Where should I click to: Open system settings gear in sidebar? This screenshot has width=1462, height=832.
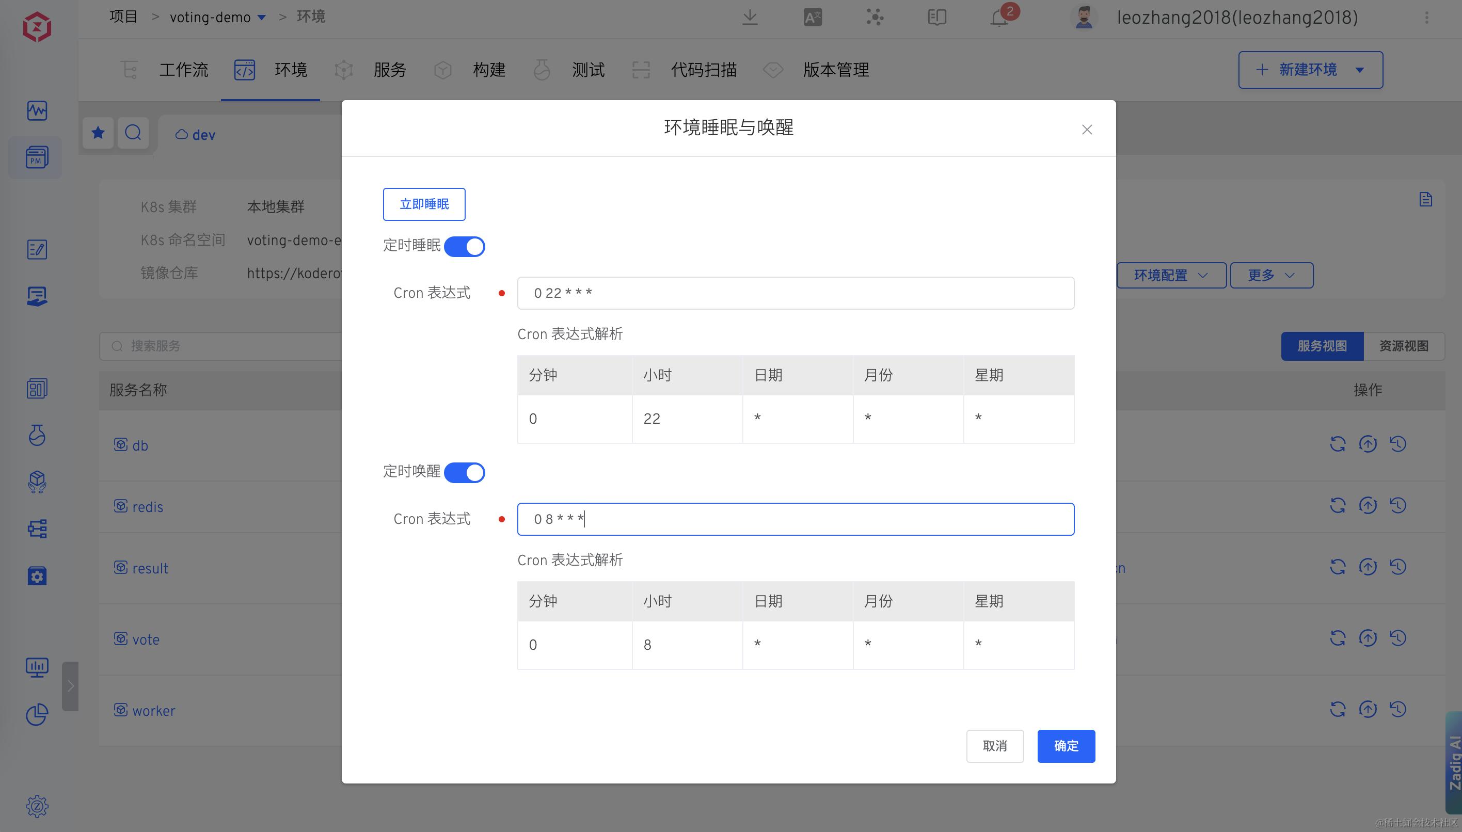pos(37,806)
